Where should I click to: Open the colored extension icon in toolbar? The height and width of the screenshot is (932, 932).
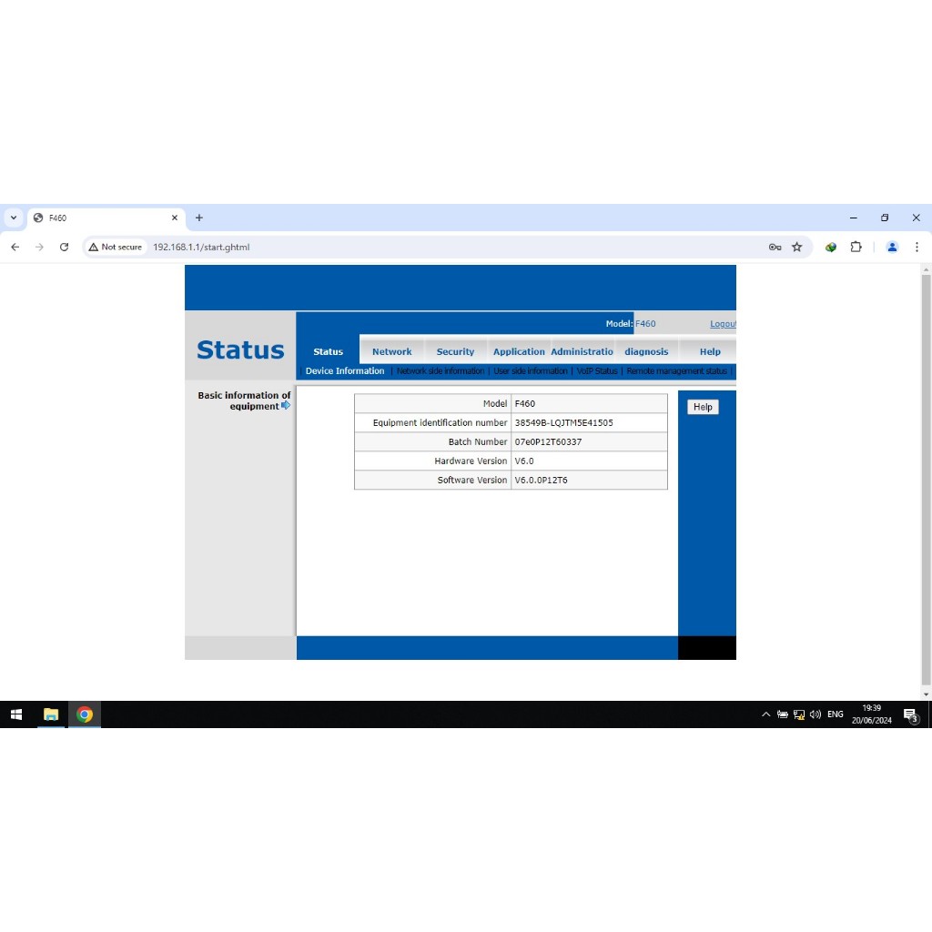point(831,248)
